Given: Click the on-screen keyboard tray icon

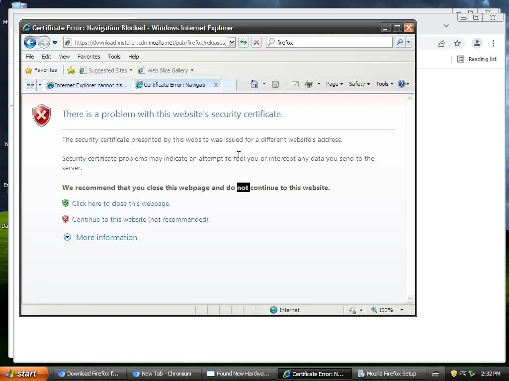Looking at the screenshot, I should coord(435,374).
